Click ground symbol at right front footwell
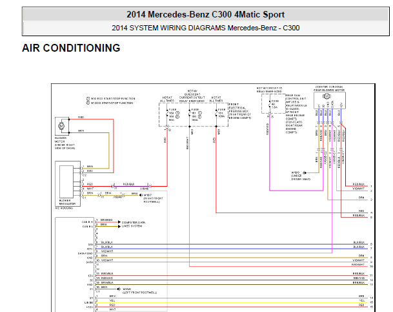 point(141,195)
